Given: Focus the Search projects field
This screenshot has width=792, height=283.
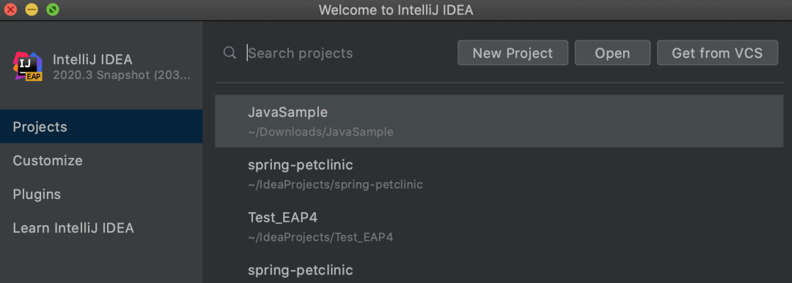Looking at the screenshot, I should pyautogui.click(x=348, y=53).
